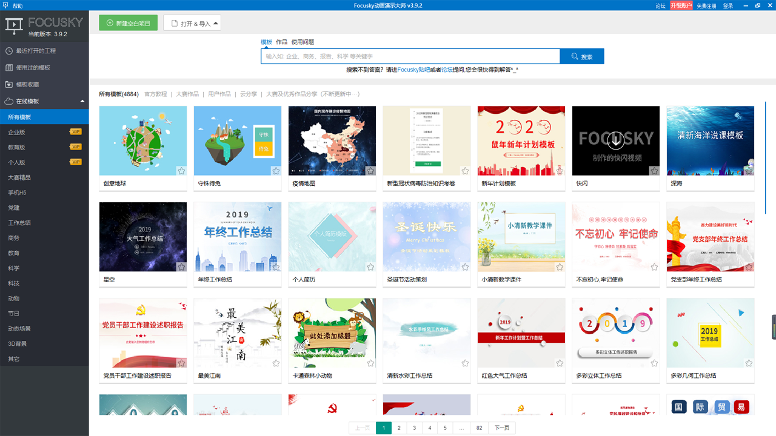Click the recently opened projects clock icon
776x436 pixels.
point(8,51)
